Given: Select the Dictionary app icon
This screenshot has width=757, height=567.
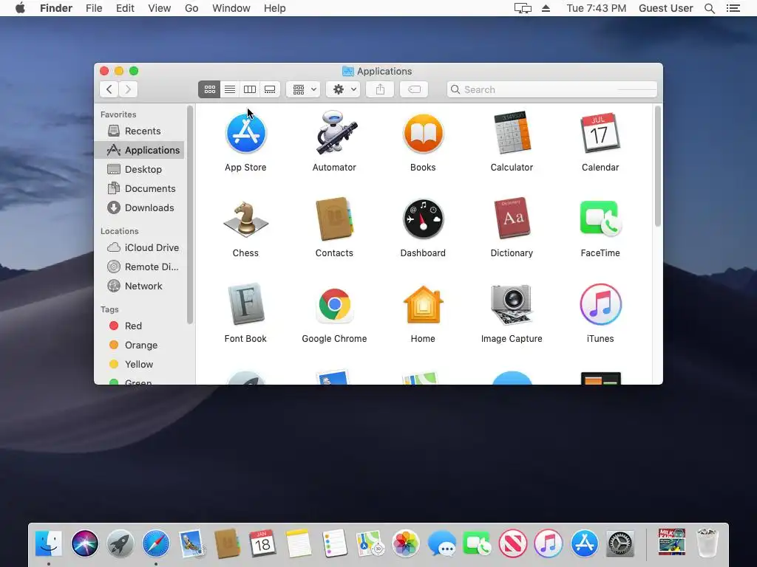Looking at the screenshot, I should coord(512,219).
